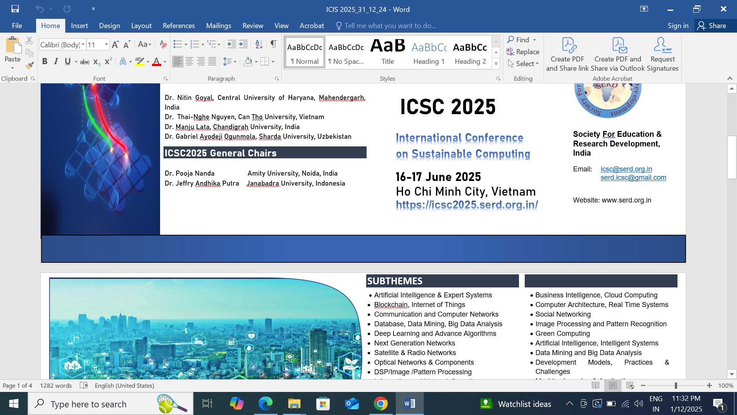This screenshot has height=415, width=737.
Task: Open the Layout ribbon tab
Action: tap(141, 26)
